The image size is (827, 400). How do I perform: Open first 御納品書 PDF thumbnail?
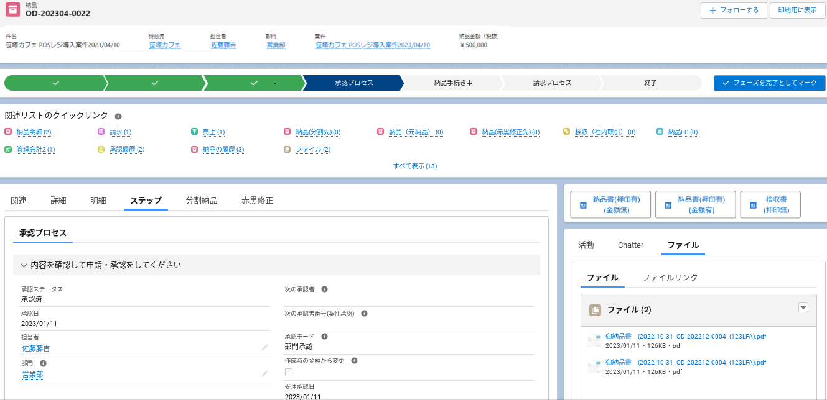594,340
